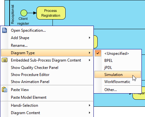This screenshot has height=117, width=145.
Task: Choose Paste Model Element
Action: pos(47,97)
